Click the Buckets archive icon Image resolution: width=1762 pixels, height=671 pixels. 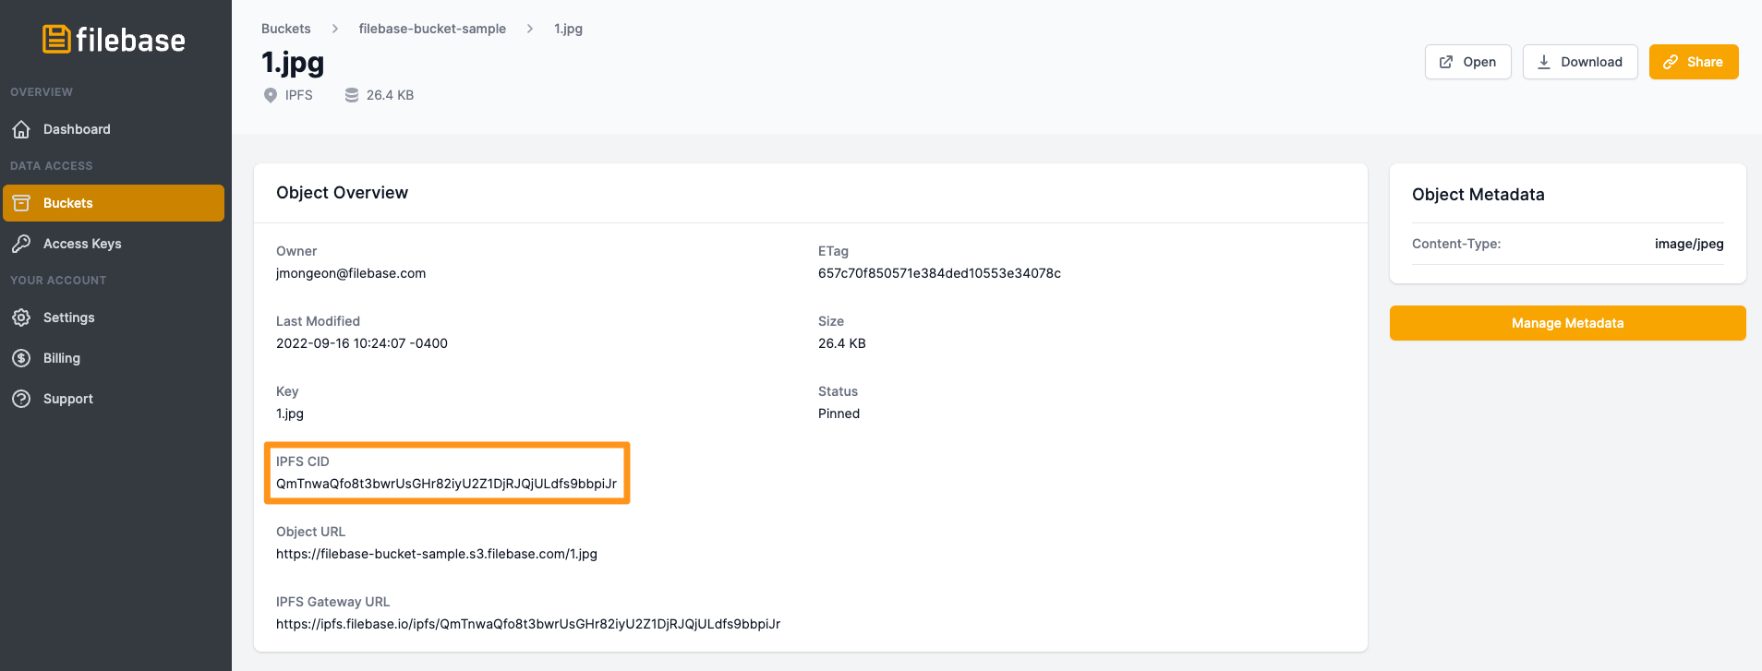coord(22,203)
